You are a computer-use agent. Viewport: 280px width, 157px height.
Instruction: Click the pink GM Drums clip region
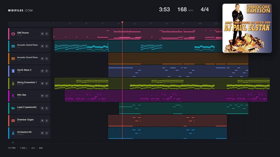pos(138,34)
